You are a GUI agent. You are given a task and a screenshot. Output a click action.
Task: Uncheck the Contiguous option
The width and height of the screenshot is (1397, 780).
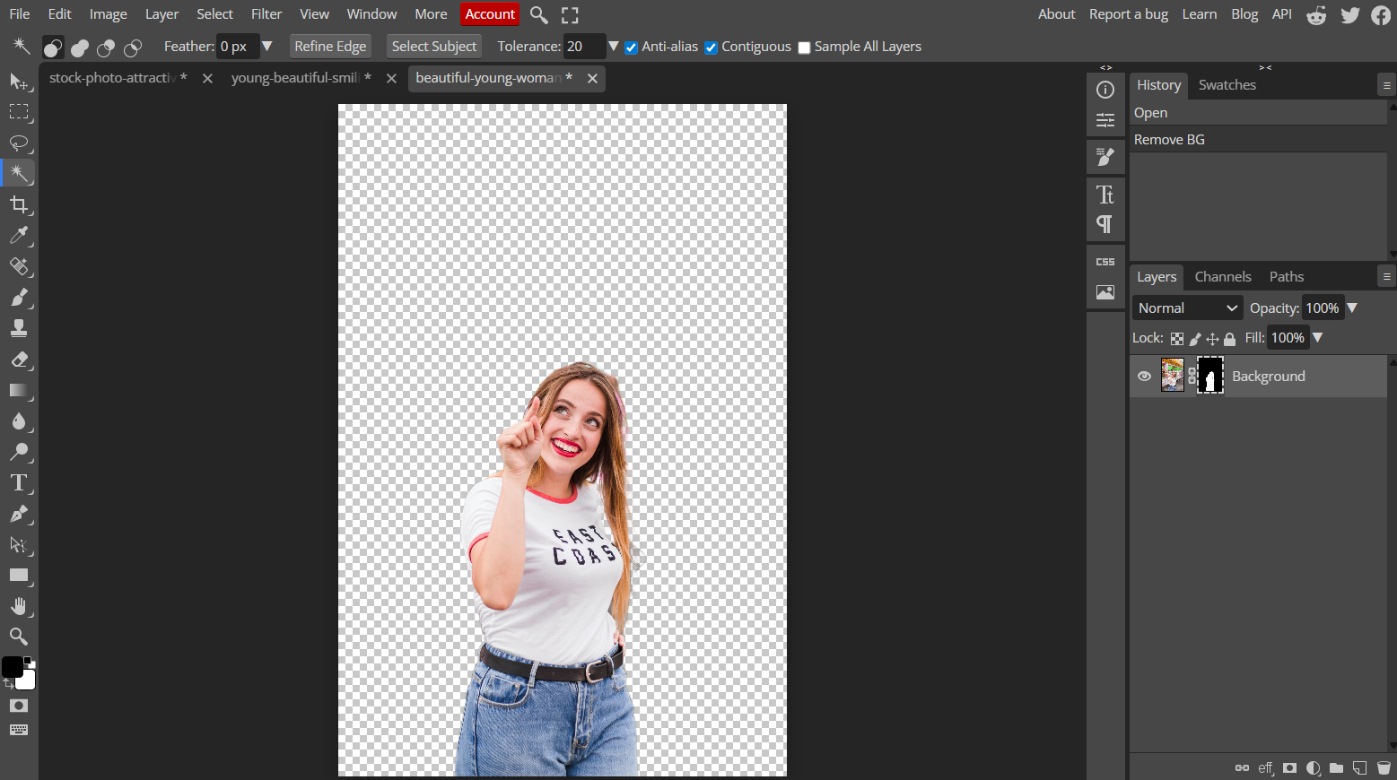(712, 47)
